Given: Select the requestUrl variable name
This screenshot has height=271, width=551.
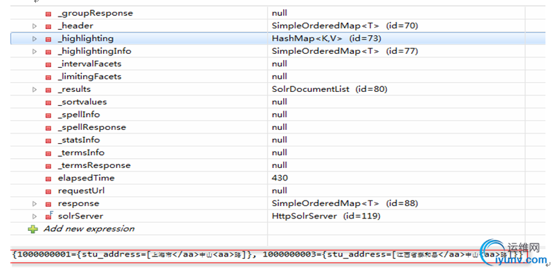Looking at the screenshot, I should coord(81,191).
